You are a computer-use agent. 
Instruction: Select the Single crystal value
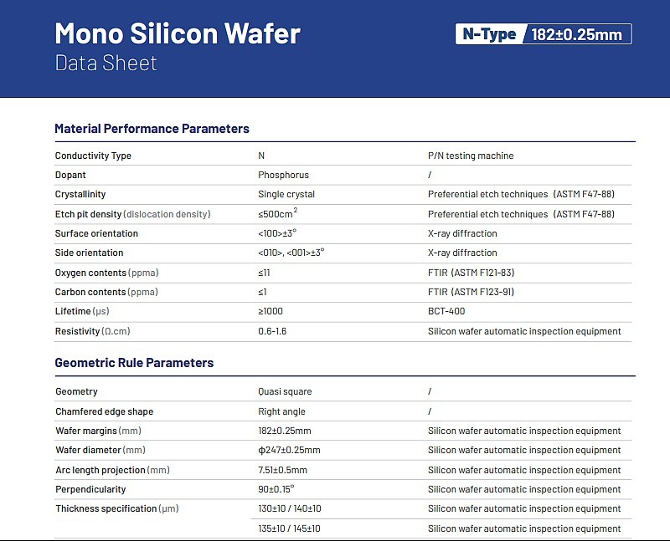point(286,194)
